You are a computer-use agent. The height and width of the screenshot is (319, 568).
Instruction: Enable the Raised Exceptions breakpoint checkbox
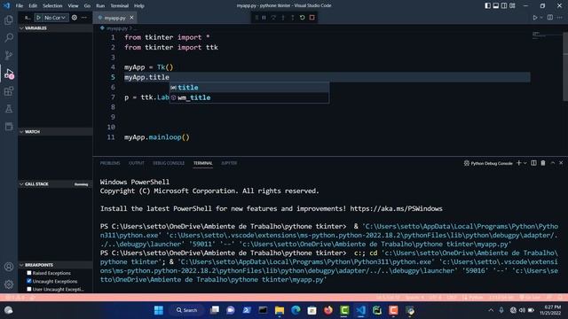(x=29, y=273)
